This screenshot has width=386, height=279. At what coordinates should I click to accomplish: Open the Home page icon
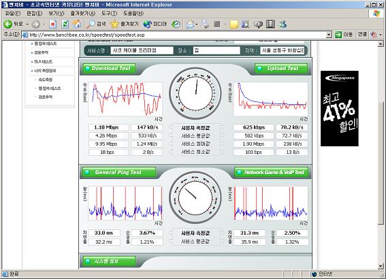pos(77,24)
